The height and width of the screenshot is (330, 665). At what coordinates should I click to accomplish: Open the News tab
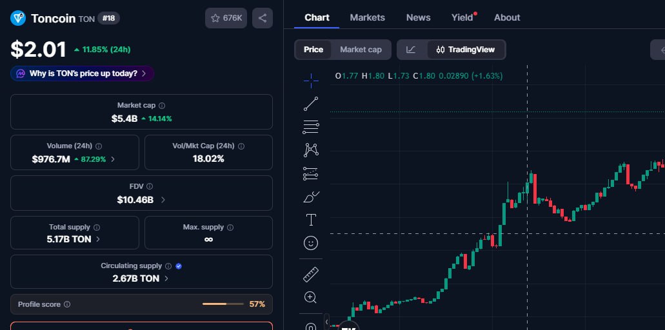pos(418,17)
